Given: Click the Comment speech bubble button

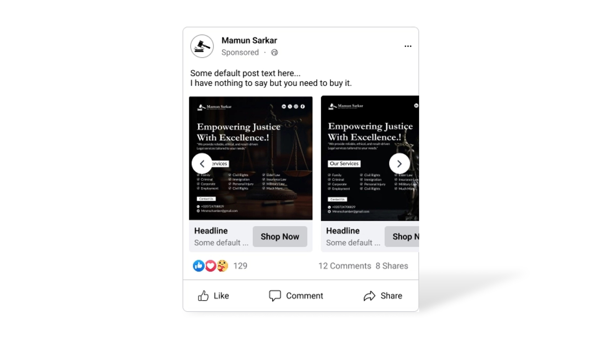Looking at the screenshot, I should [x=296, y=296].
